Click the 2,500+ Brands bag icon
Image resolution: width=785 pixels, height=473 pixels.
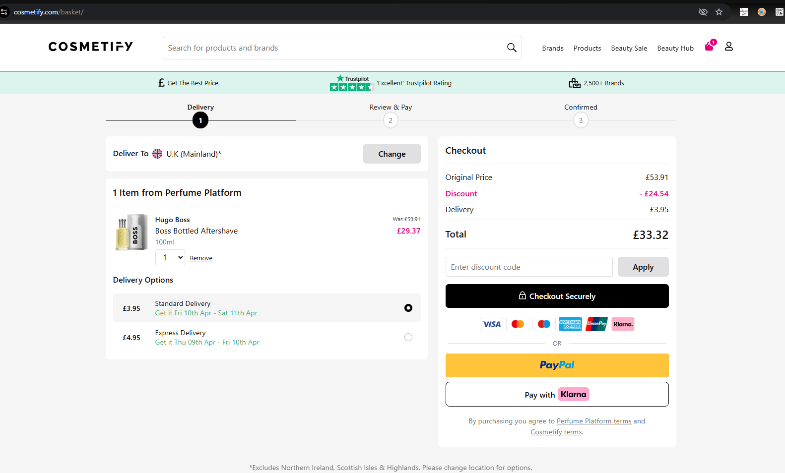(575, 83)
